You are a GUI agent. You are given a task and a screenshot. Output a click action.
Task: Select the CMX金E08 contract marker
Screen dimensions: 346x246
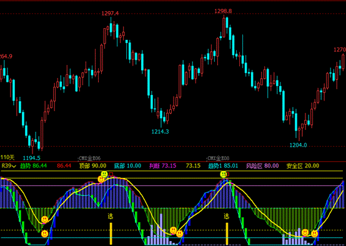pos(218,158)
